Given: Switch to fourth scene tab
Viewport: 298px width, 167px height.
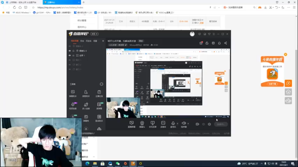Looking at the screenshot, I should point(95,41).
